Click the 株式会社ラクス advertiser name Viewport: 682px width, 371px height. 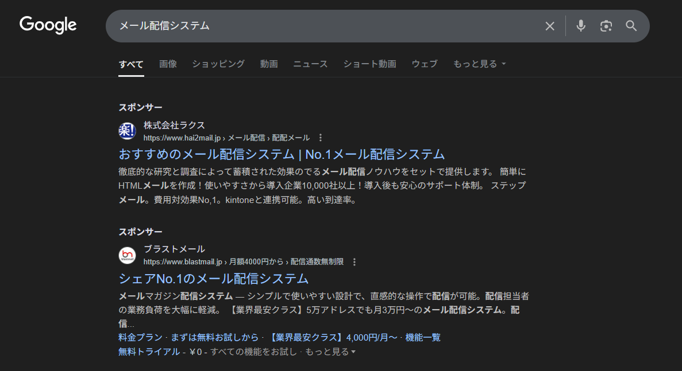[174, 126]
